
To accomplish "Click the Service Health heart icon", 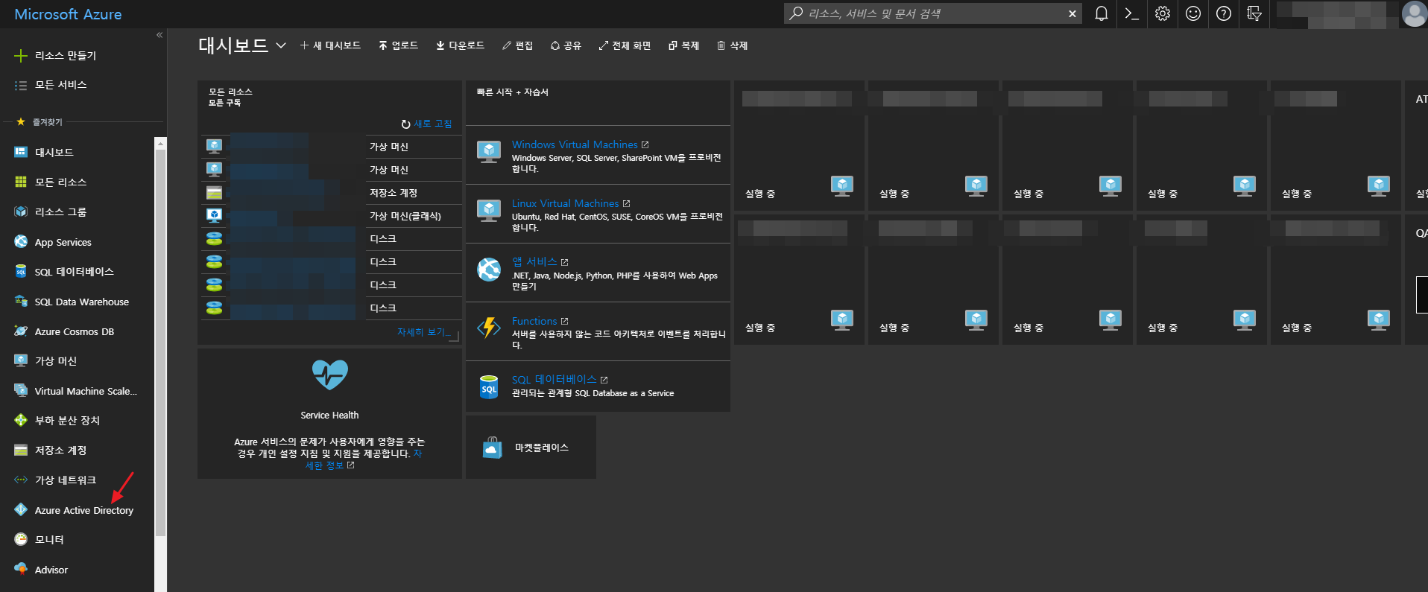I will pos(329,375).
